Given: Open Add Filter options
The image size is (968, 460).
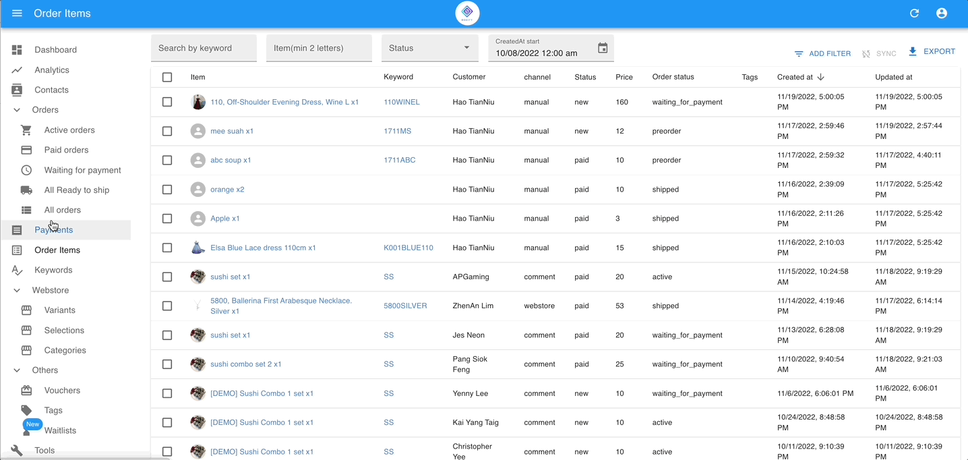Looking at the screenshot, I should (x=822, y=53).
